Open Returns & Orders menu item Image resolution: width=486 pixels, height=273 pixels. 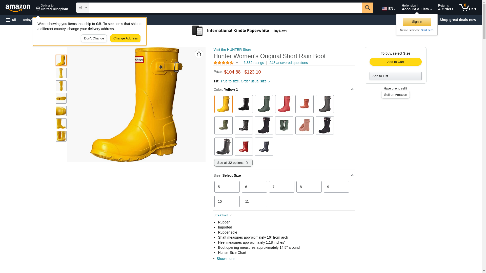pyautogui.click(x=445, y=8)
